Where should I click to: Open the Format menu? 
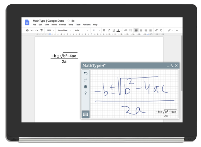pos(62,25)
